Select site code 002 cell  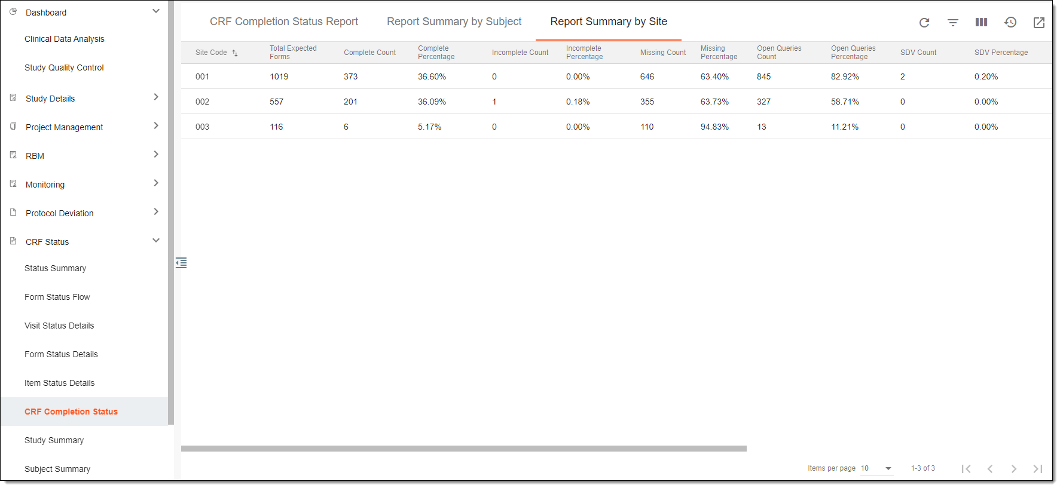202,102
